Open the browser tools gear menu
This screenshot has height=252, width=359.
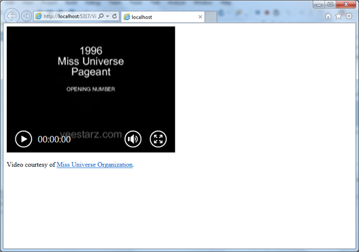[349, 16]
